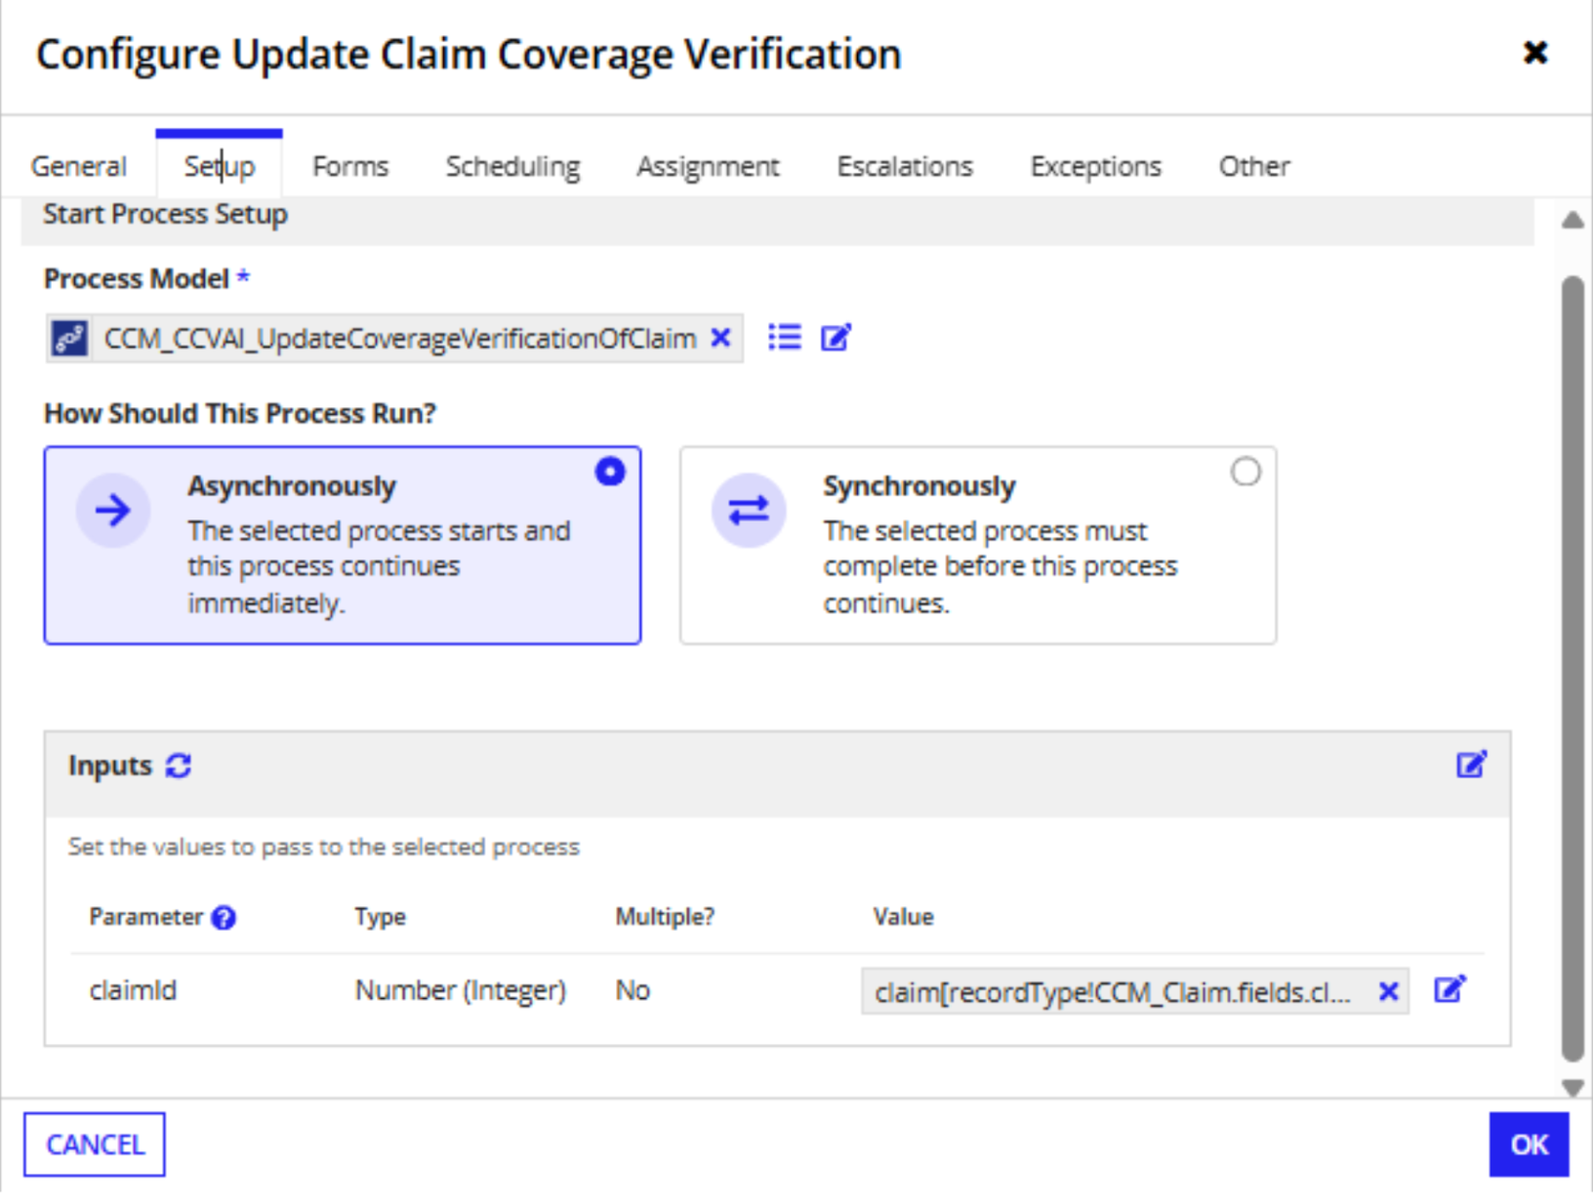Click the Asynchronously arrow icon

pyautogui.click(x=113, y=510)
